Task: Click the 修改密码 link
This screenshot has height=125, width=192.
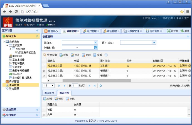Action: (168, 18)
